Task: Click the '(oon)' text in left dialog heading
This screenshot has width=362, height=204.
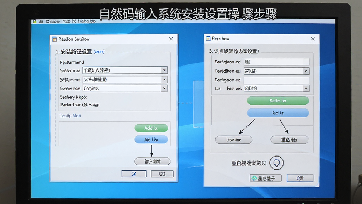Action: 99,52
